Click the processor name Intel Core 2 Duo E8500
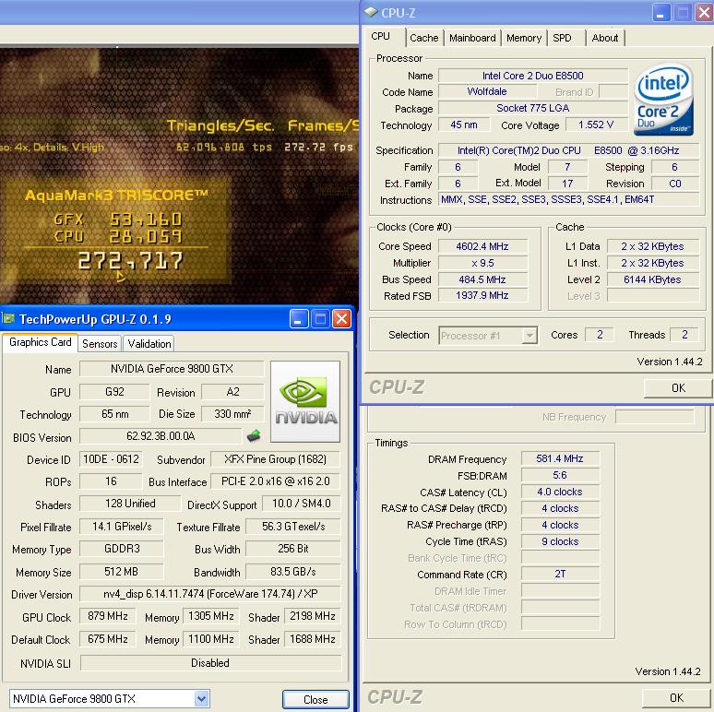The width and height of the screenshot is (714, 712). (x=533, y=76)
